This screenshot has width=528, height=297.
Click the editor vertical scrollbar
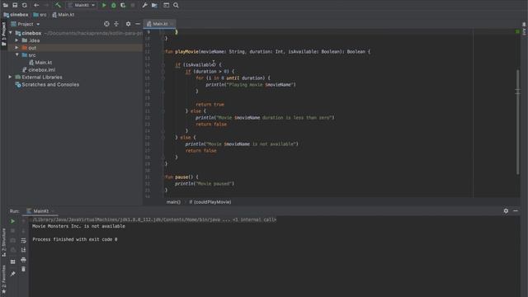point(517,122)
